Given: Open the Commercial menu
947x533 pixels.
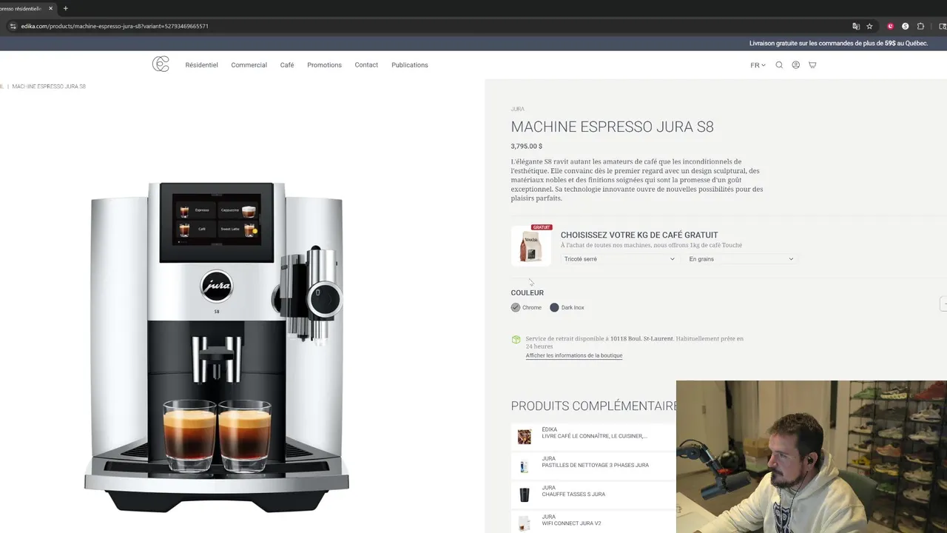Looking at the screenshot, I should pos(249,65).
